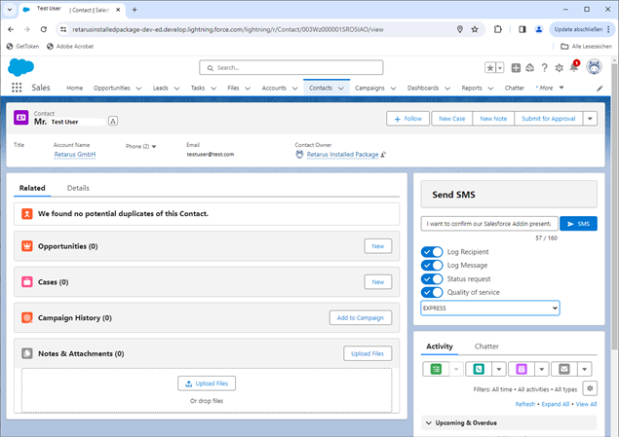Open the Setup gear menu
Viewport: 619px width, 437px height.
click(559, 67)
